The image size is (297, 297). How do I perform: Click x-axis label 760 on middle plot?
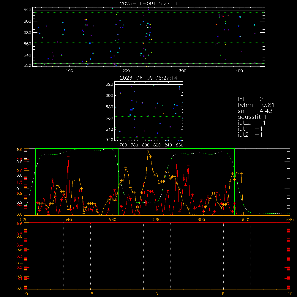(x=123, y=145)
